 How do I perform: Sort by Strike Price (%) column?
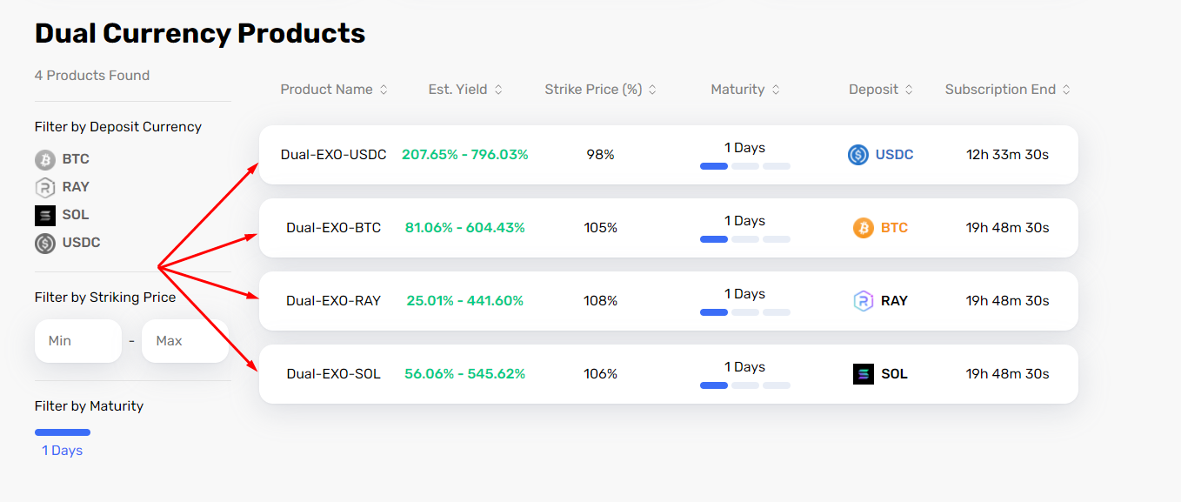click(x=600, y=90)
